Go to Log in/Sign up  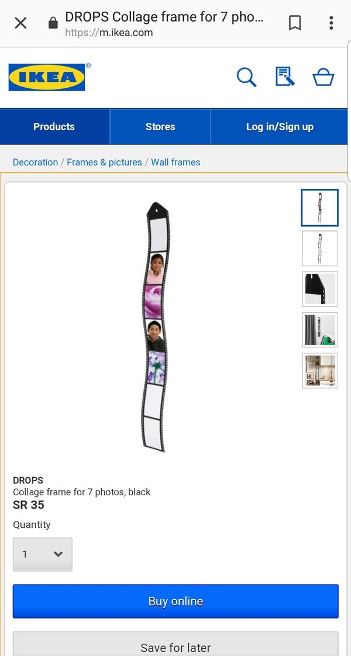(280, 127)
